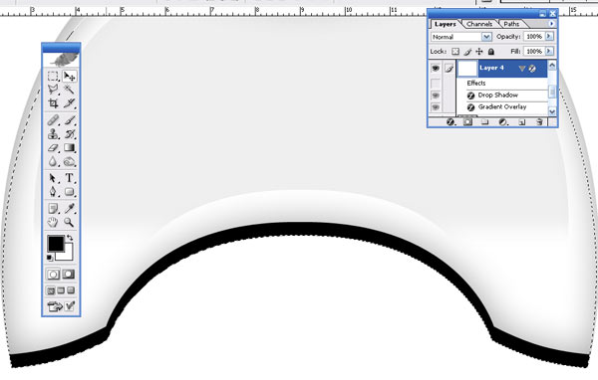Viewport: 598px width, 380px height.
Task: Add a layer style from panel bottom
Action: [x=450, y=121]
